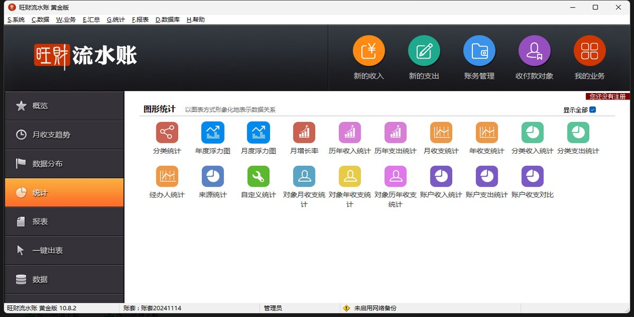Open the G.统计 menu

[x=116, y=20]
